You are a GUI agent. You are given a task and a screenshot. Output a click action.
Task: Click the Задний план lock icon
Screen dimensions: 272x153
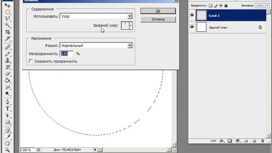point(260,27)
